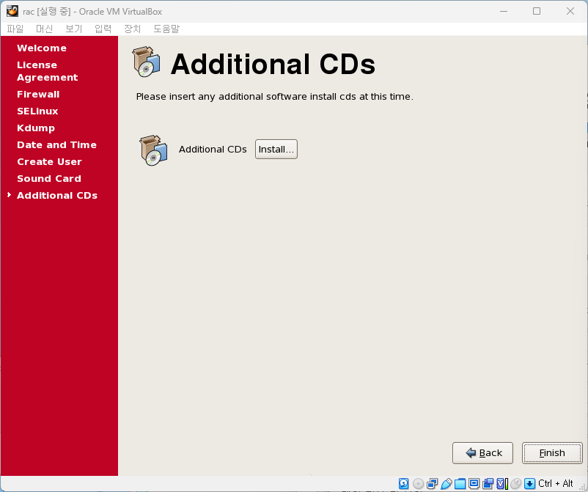This screenshot has width=588, height=492.
Task: Click the virtualization CPU status icon
Action: pos(502,484)
